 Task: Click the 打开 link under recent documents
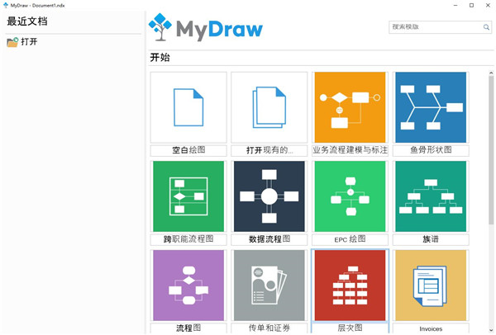(29, 42)
